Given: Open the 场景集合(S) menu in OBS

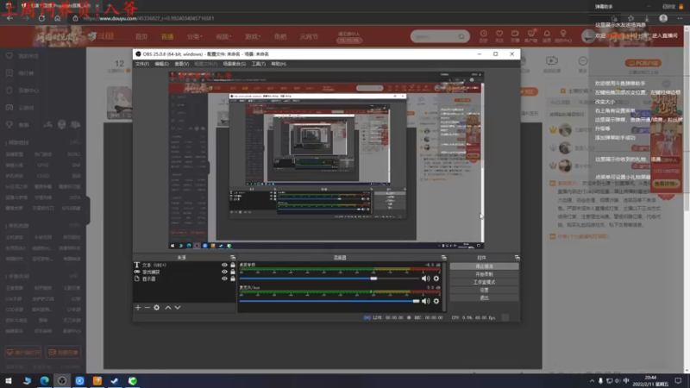Looking at the screenshot, I should coord(234,64).
